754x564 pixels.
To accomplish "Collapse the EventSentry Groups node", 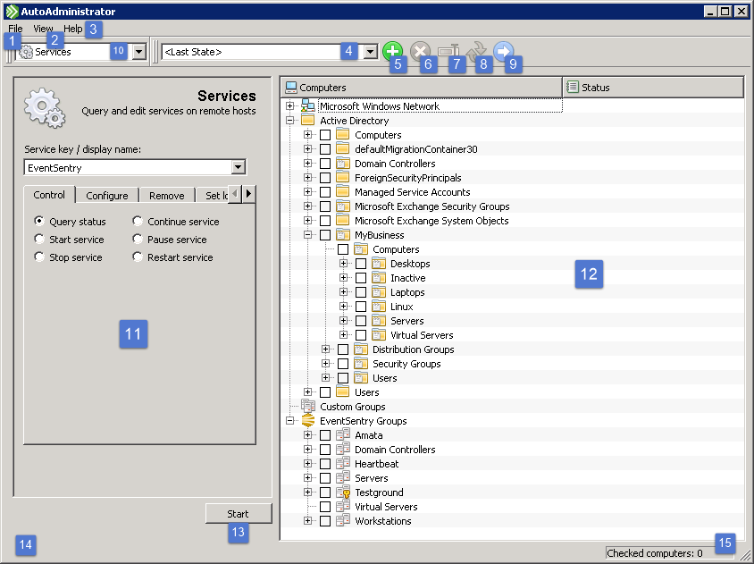I will tap(289, 421).
